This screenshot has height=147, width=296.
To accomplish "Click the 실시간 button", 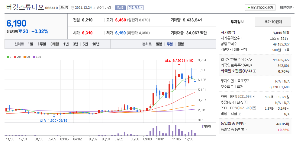I will 120,8.
